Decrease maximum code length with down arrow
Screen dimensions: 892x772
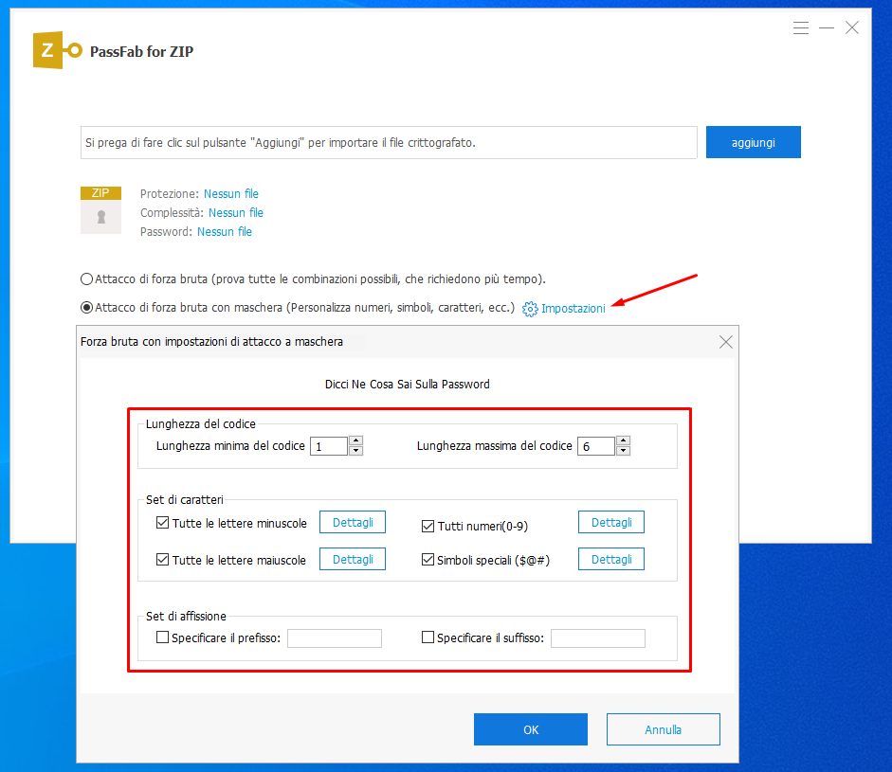(x=623, y=451)
